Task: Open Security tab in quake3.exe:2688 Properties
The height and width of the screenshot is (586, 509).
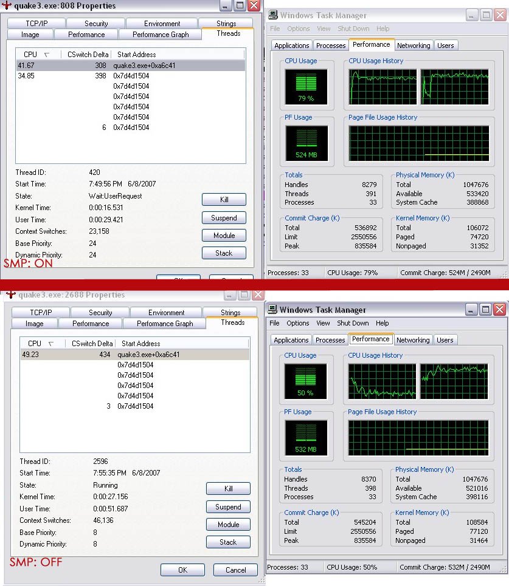Action: point(100,312)
